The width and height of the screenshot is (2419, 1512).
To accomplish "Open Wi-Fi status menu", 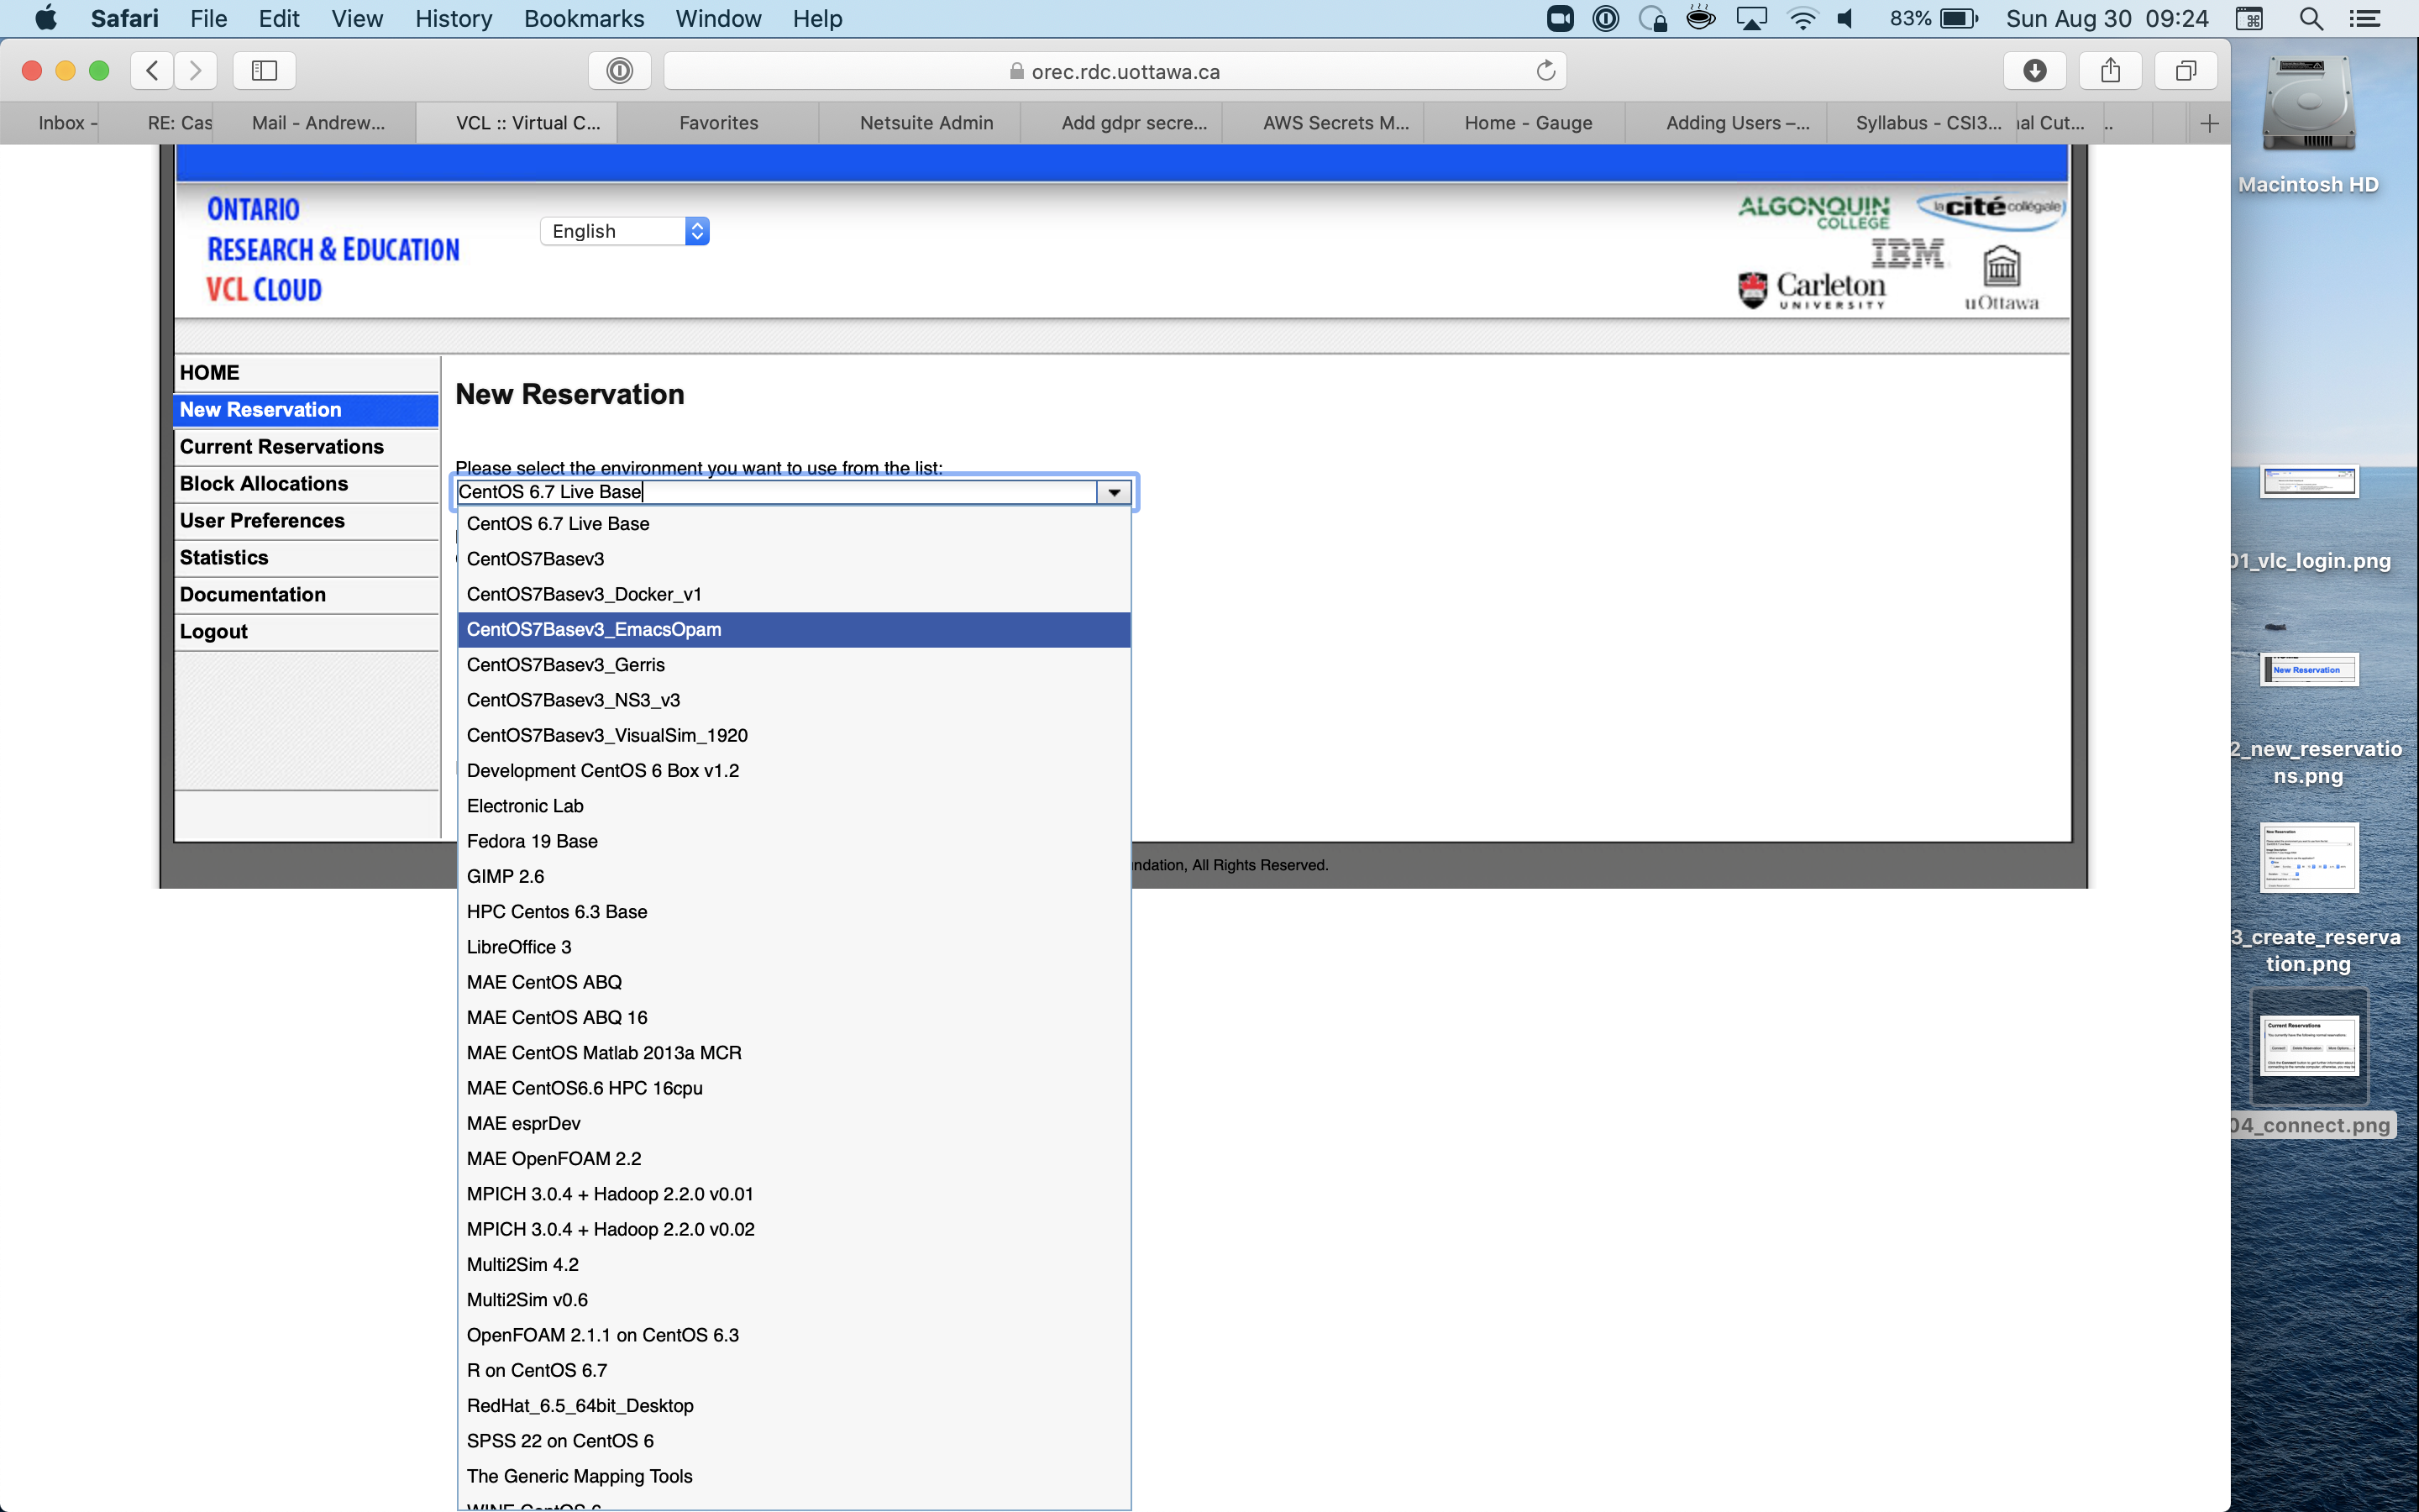I will point(1802,18).
